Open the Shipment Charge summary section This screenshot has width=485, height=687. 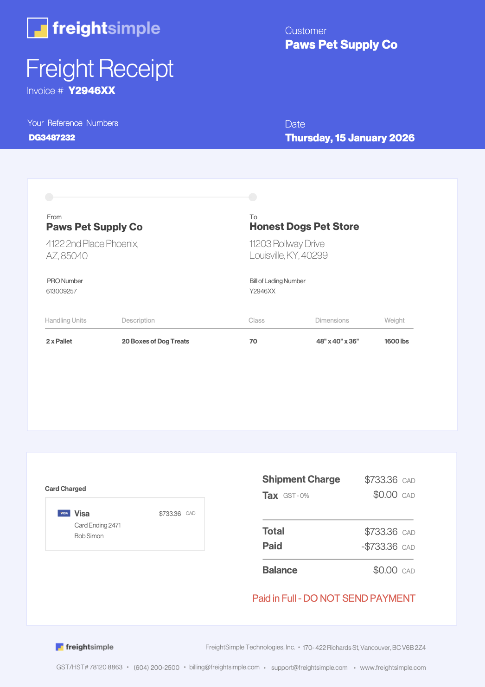[x=301, y=479]
